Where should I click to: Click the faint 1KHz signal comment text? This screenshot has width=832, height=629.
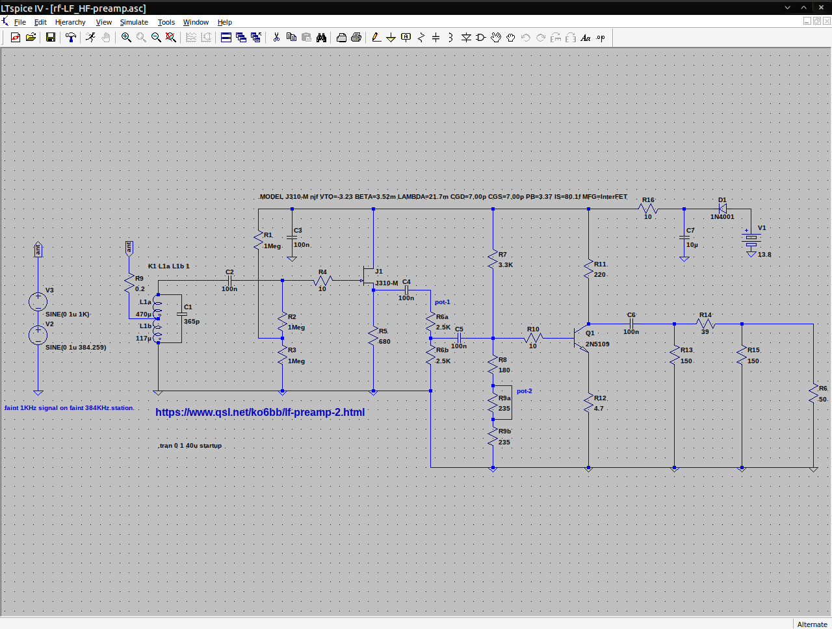pos(70,408)
